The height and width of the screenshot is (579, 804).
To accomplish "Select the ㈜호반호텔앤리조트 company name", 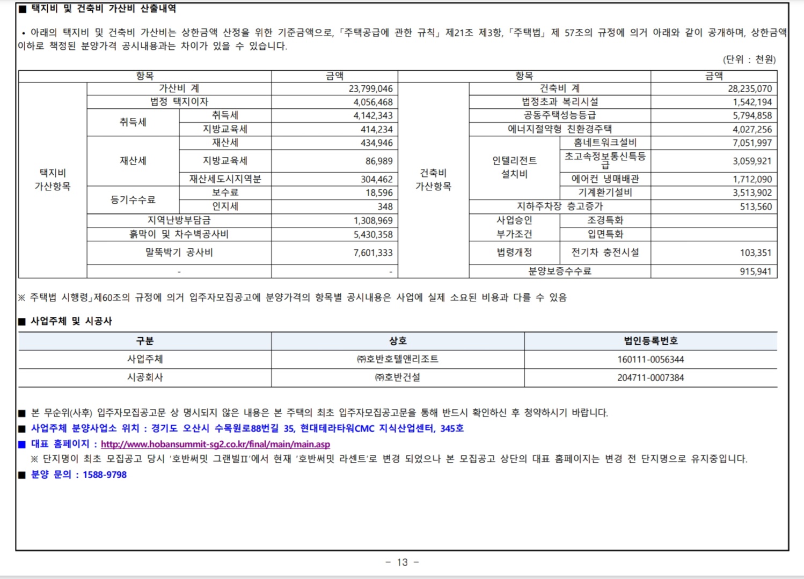I will coord(398,359).
